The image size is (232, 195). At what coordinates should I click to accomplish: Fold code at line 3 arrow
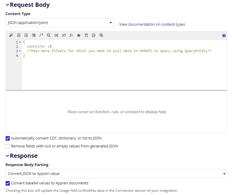tap(20, 51)
